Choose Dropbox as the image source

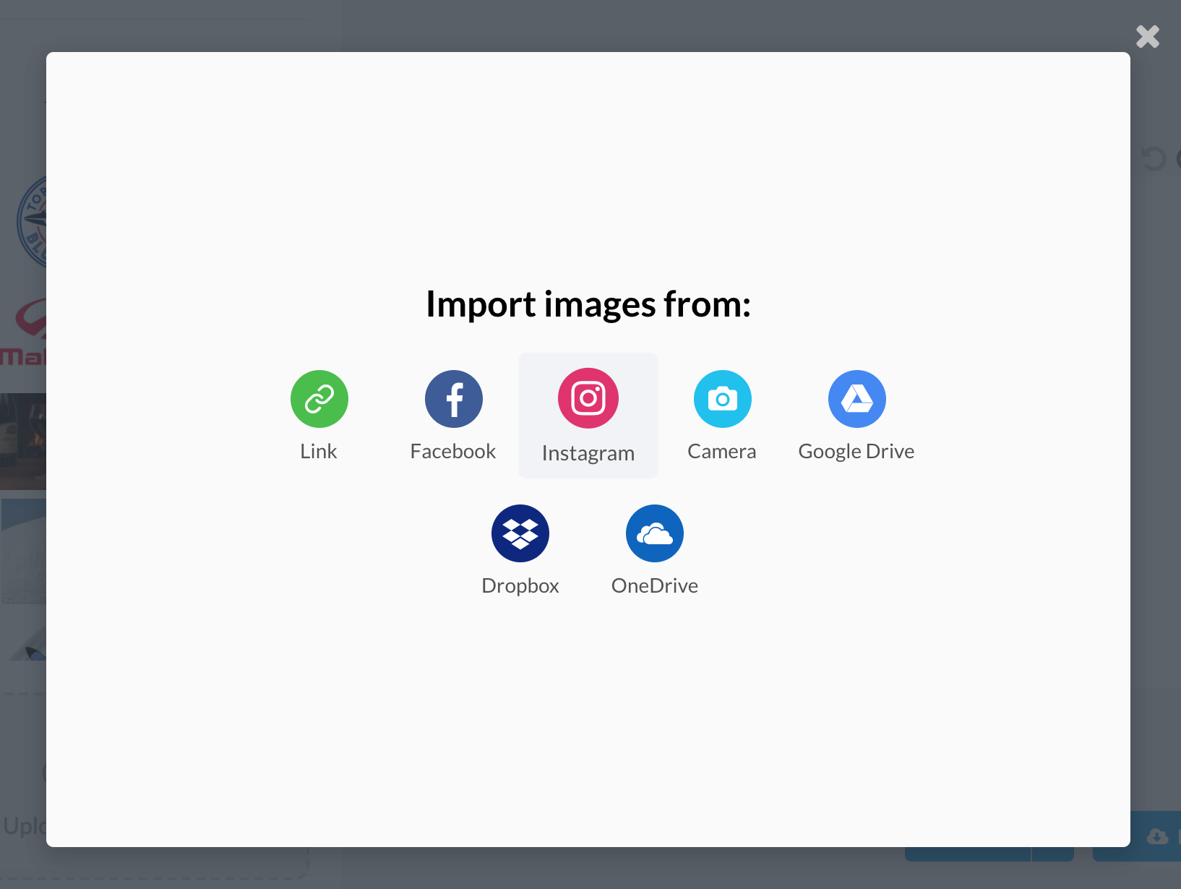[520, 533]
